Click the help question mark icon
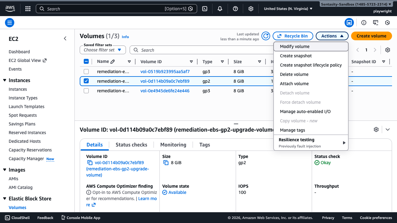The height and width of the screenshot is (223, 397). pyautogui.click(x=235, y=9)
